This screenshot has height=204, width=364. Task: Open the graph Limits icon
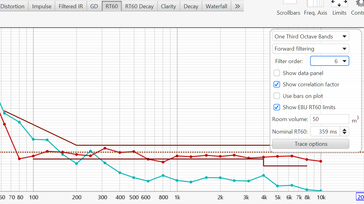[x=339, y=4]
